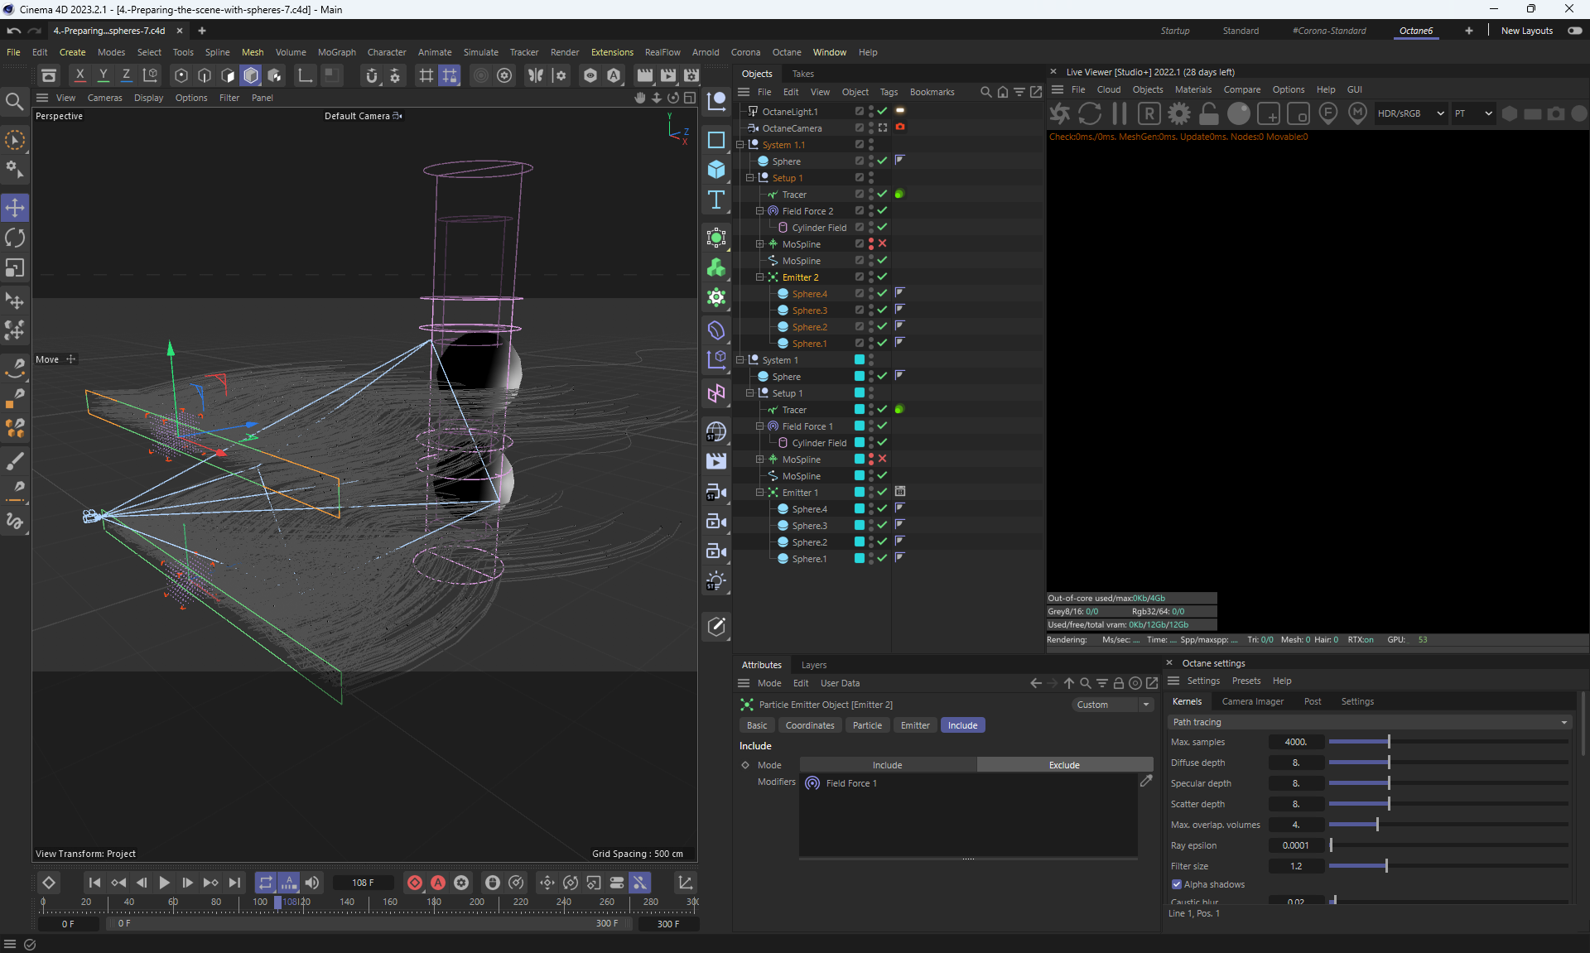Toggle the Alpha shadows checkbox
This screenshot has height=953, width=1590.
(x=1177, y=884)
